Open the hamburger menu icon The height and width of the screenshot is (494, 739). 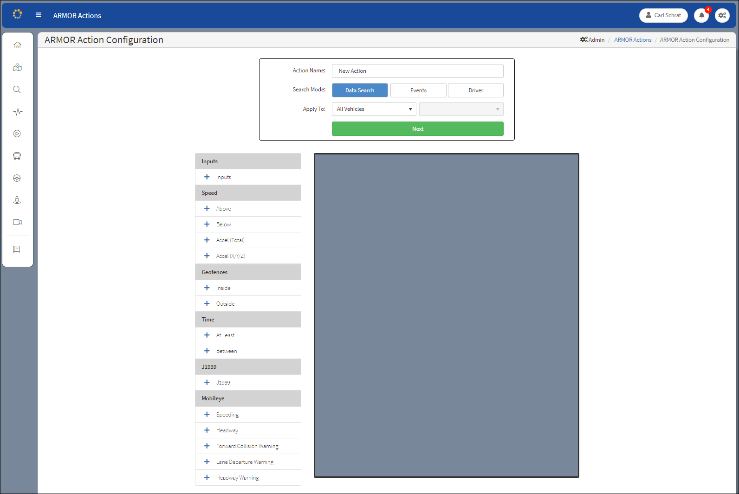(x=39, y=15)
